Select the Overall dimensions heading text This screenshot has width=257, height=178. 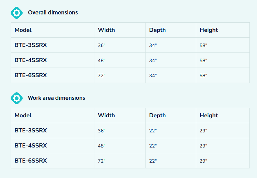53,13
